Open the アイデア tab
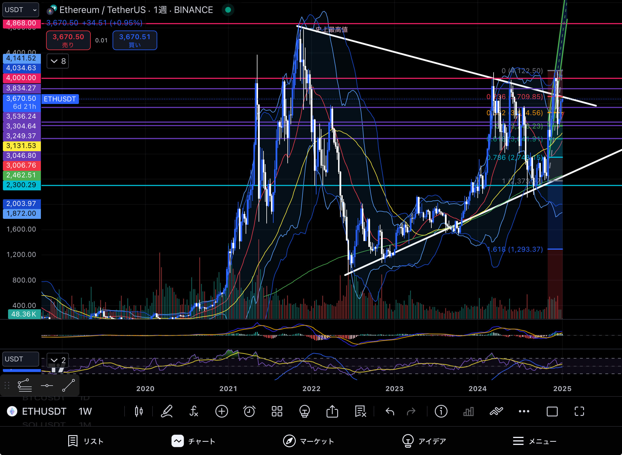Viewport: 622px width, 455px height. point(424,441)
